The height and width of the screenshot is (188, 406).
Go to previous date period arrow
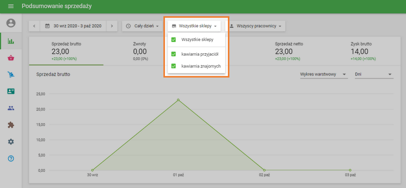point(35,26)
